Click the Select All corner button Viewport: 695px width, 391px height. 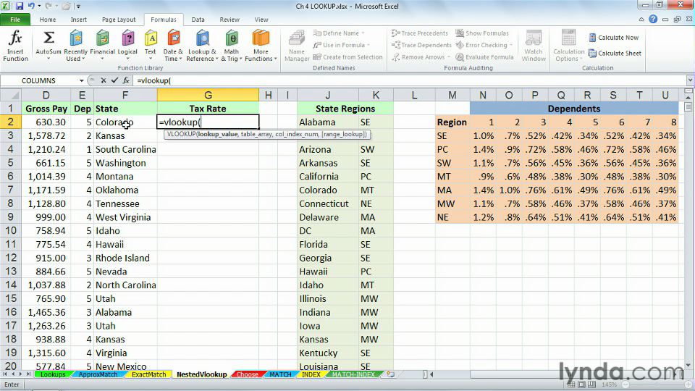11,95
